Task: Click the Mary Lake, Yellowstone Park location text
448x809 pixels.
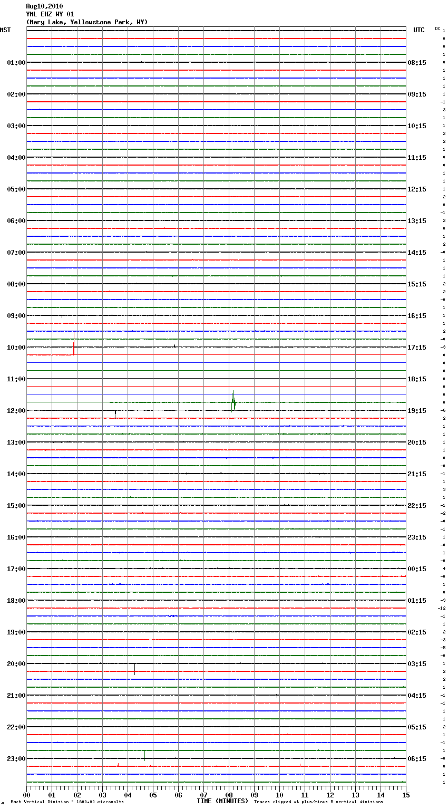Action: click(x=87, y=22)
